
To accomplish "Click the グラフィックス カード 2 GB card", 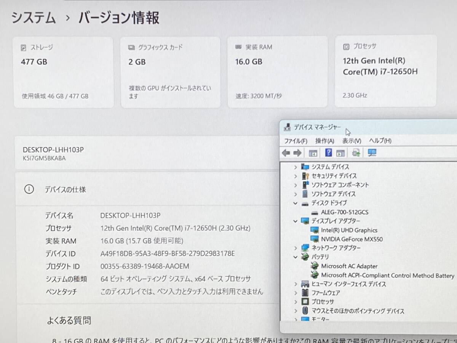I will point(170,72).
